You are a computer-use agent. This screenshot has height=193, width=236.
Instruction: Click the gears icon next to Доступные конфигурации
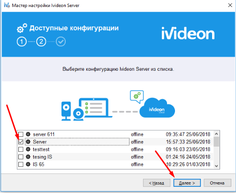coord(22,28)
